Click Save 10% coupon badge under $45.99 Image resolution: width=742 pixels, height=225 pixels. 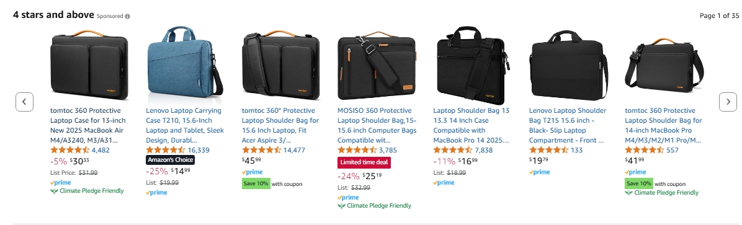click(256, 183)
